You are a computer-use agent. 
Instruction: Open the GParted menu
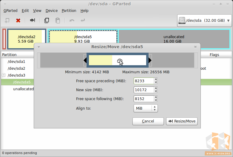[10, 11]
